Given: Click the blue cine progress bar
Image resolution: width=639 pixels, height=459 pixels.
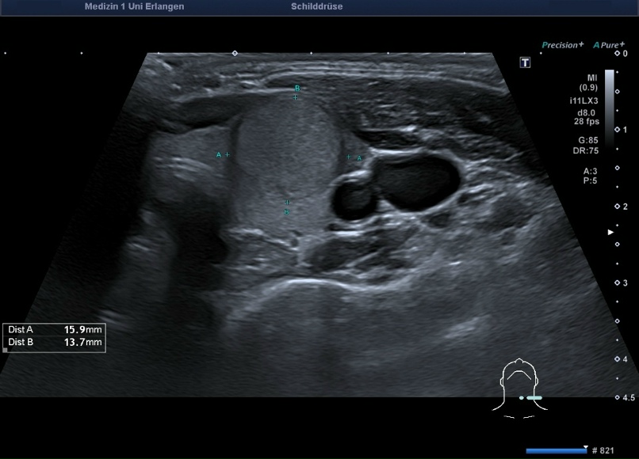Looking at the screenshot, I should tap(555, 451).
